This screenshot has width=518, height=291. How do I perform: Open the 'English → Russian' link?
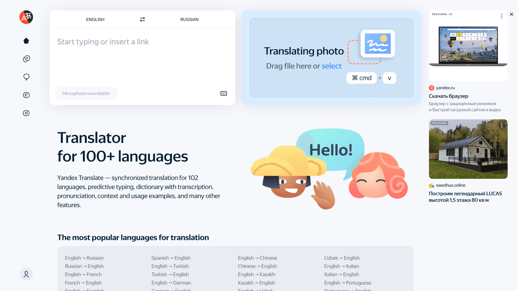[84, 258]
